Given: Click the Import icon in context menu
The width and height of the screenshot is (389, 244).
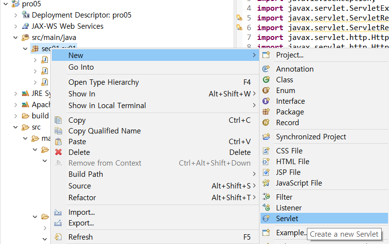Looking at the screenshot, I should [58, 212].
